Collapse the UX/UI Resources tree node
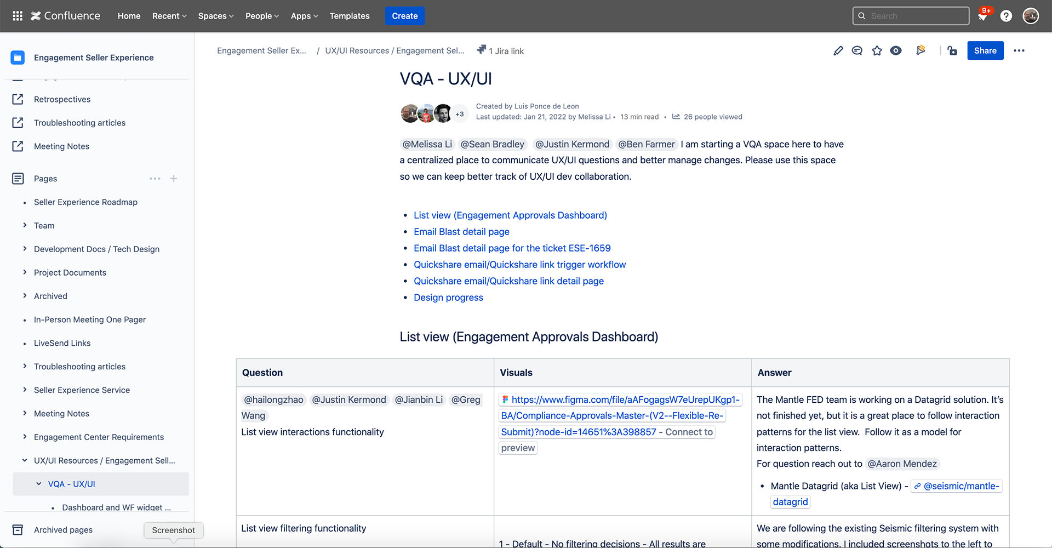 [x=25, y=460]
